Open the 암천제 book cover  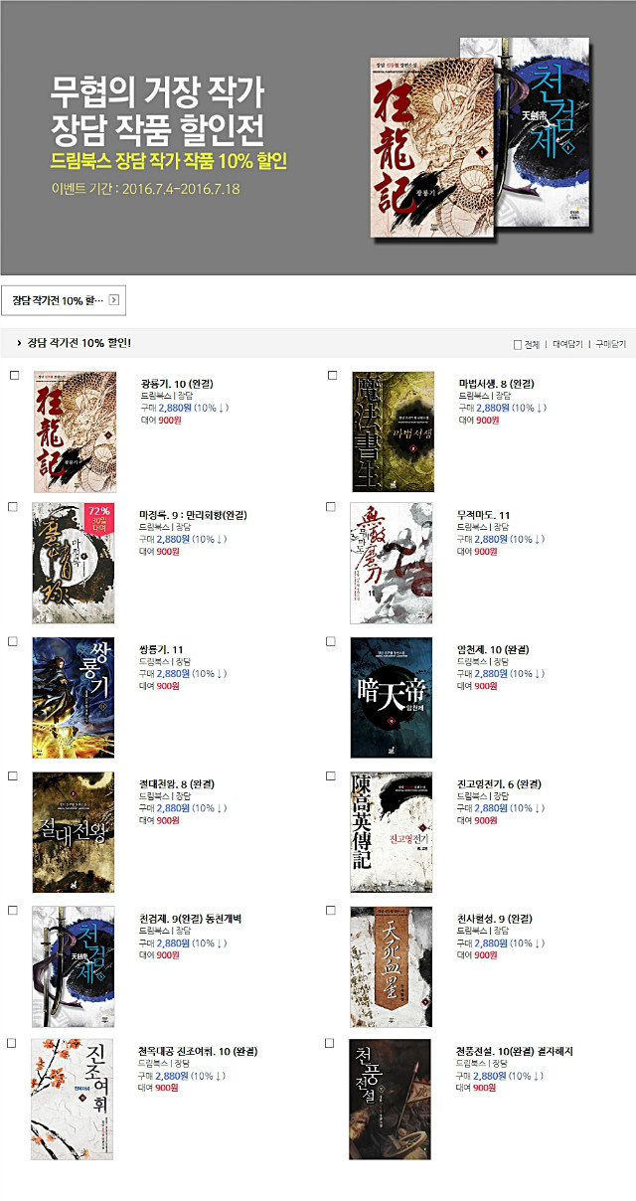[392, 698]
